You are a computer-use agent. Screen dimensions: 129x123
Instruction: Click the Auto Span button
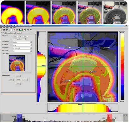point(19,39)
